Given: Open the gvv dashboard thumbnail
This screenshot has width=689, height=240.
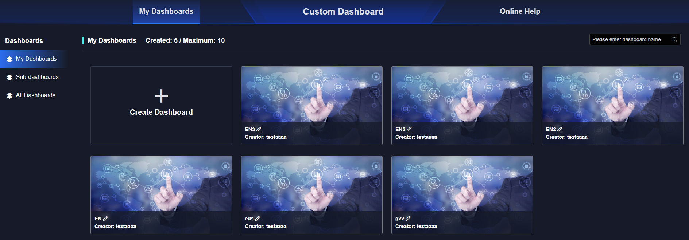Looking at the screenshot, I should (x=462, y=184).
